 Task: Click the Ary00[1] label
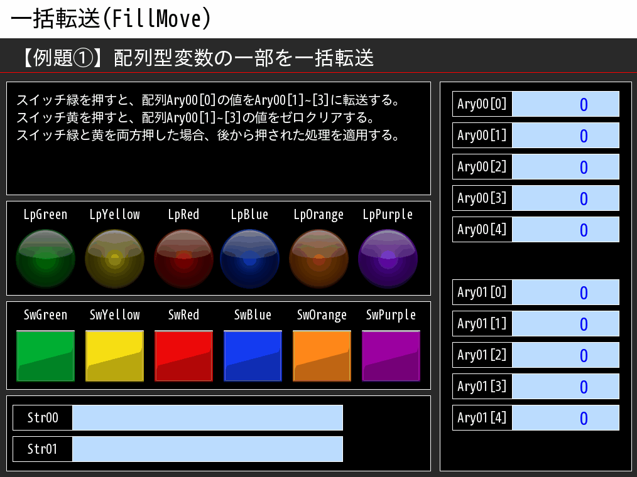coord(482,135)
